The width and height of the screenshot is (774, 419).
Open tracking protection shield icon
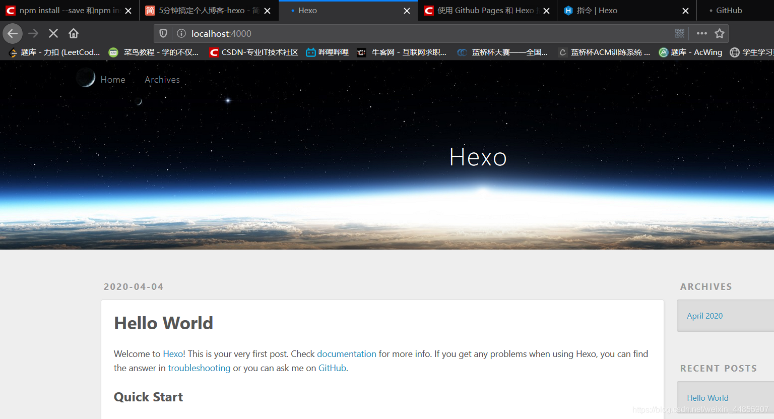coord(163,33)
